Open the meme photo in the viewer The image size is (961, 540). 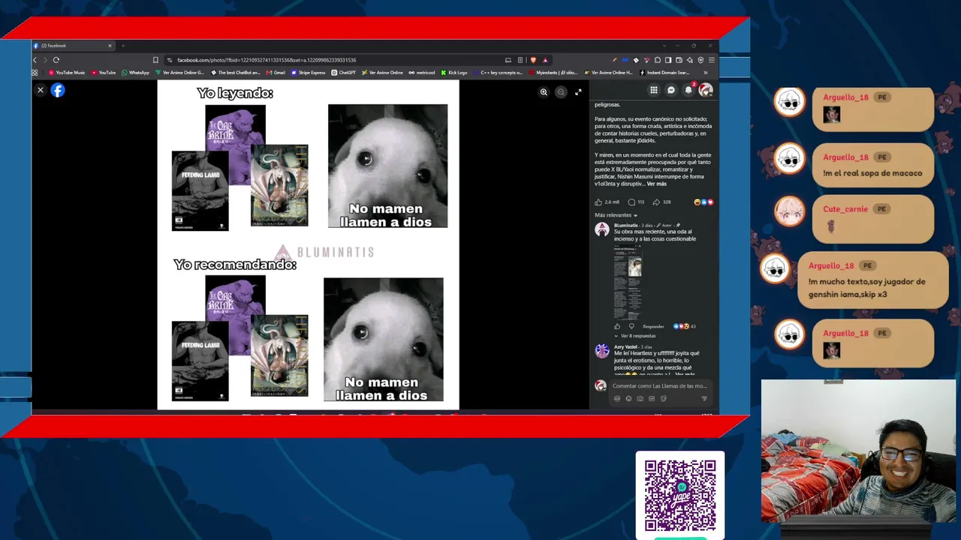point(308,244)
